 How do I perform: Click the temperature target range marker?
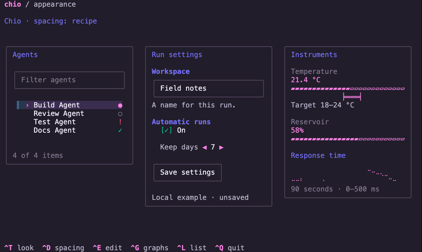[x=352, y=97]
